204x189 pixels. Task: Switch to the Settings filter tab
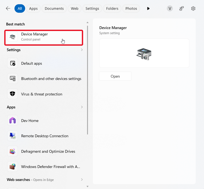pos(92,9)
